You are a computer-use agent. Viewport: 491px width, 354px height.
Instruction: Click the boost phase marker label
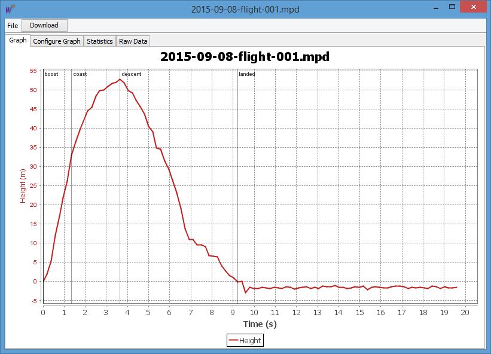click(51, 74)
